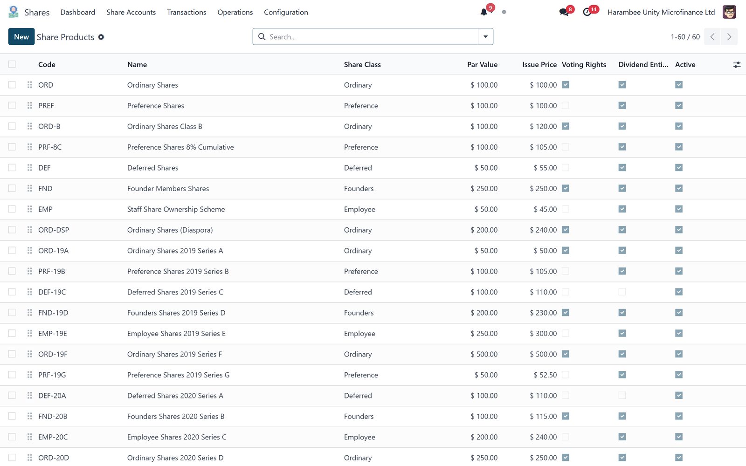
Task: Click the user avatar picture
Action: (x=729, y=12)
